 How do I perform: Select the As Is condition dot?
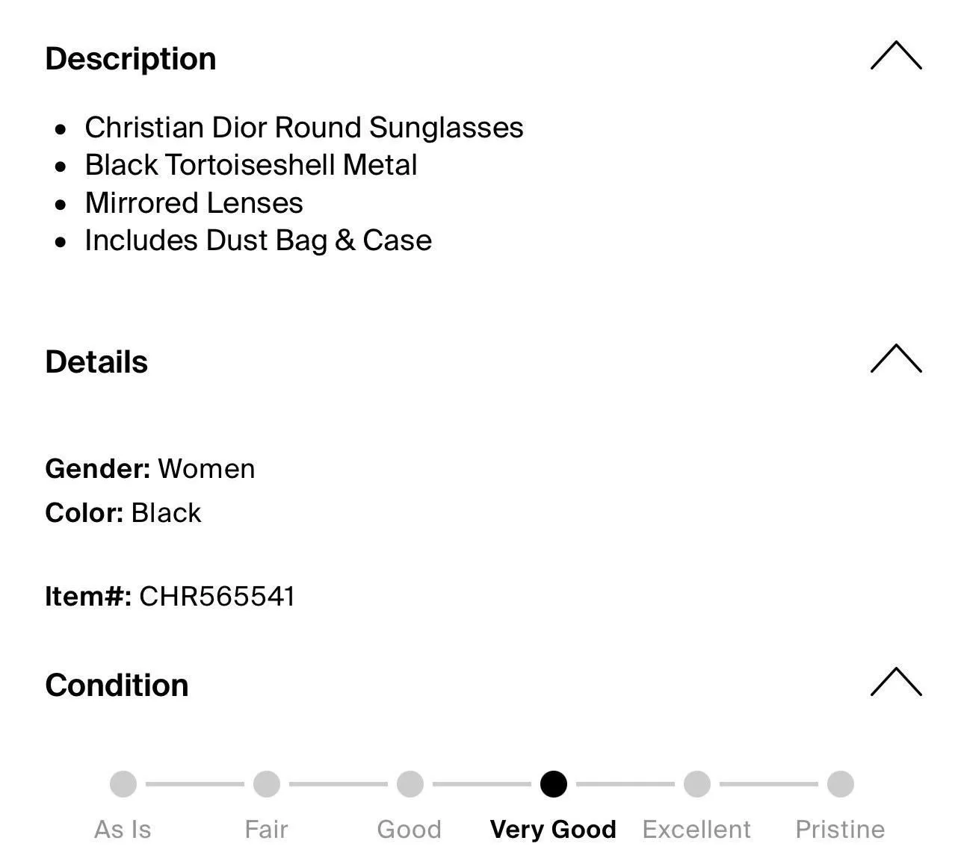[x=123, y=784]
